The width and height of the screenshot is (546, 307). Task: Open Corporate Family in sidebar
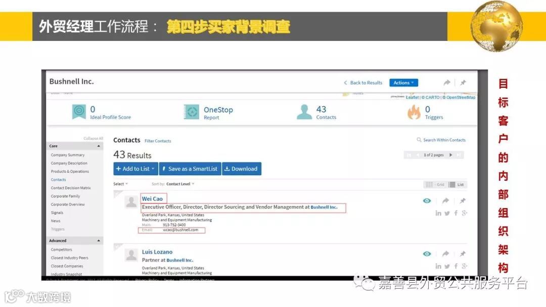pos(65,196)
